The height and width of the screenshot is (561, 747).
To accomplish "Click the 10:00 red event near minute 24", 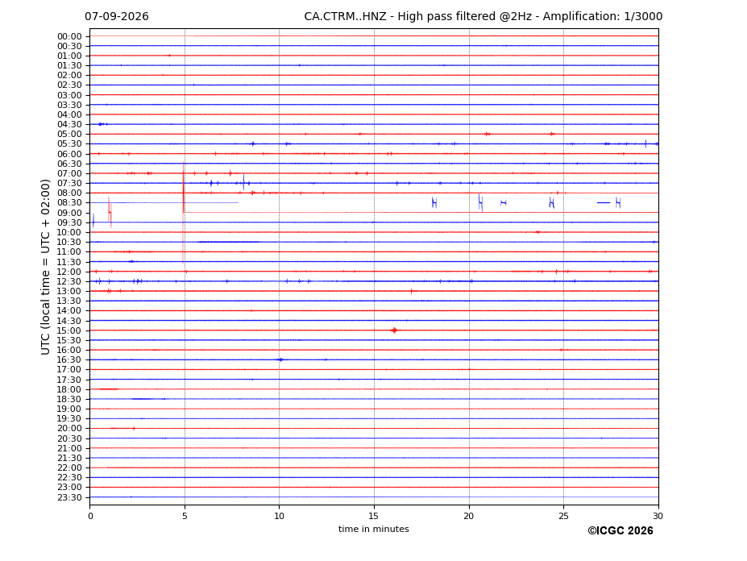I will 537,232.
